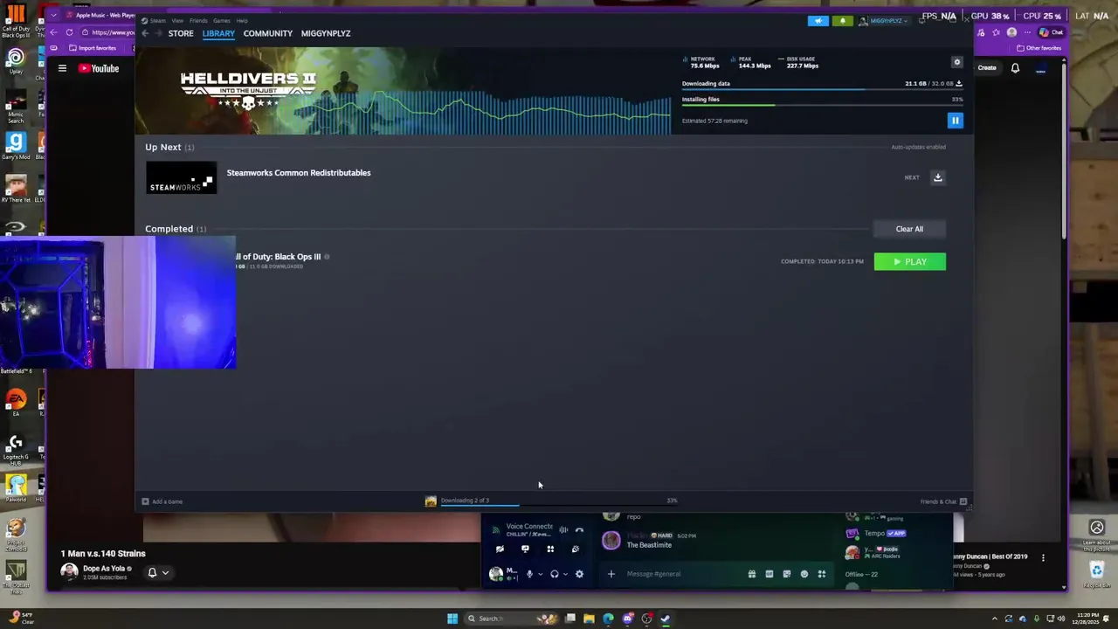The height and width of the screenshot is (629, 1118).
Task: Mute Discord microphone
Action: [x=529, y=574]
